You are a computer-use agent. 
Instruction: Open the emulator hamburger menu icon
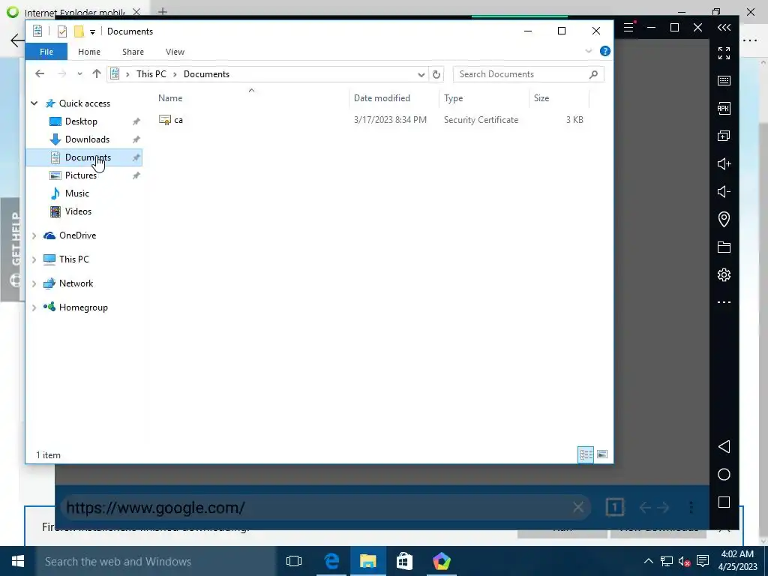click(x=628, y=28)
